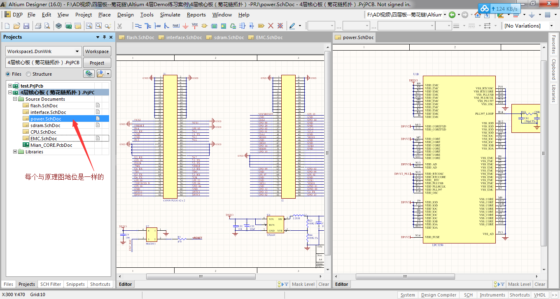Select Mian_CORE.PcbDoc in the project tree
Image resolution: width=560 pixels, height=299 pixels.
tap(51, 145)
